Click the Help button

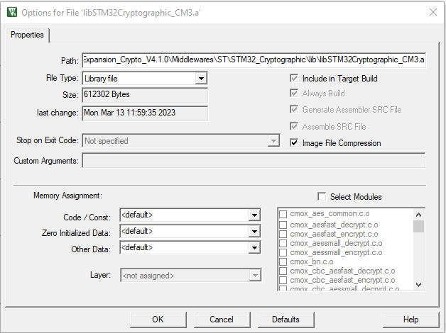click(x=410, y=320)
